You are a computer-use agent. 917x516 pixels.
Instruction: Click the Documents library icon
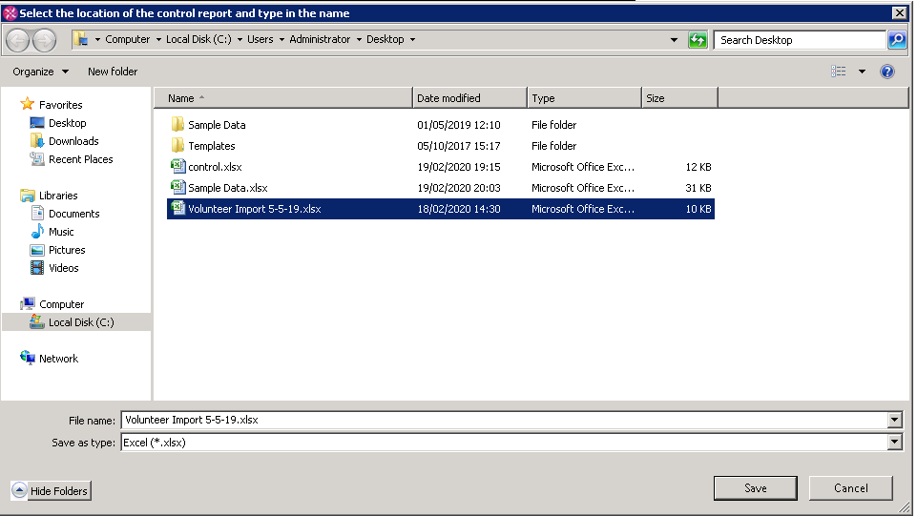click(37, 214)
